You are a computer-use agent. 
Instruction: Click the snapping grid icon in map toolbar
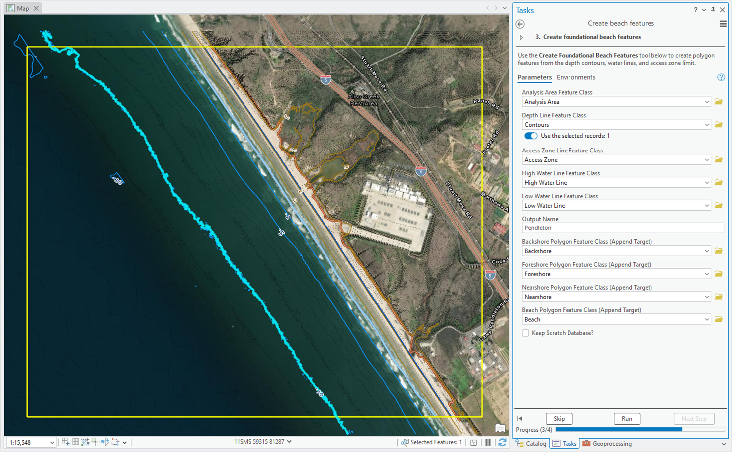[76, 442]
